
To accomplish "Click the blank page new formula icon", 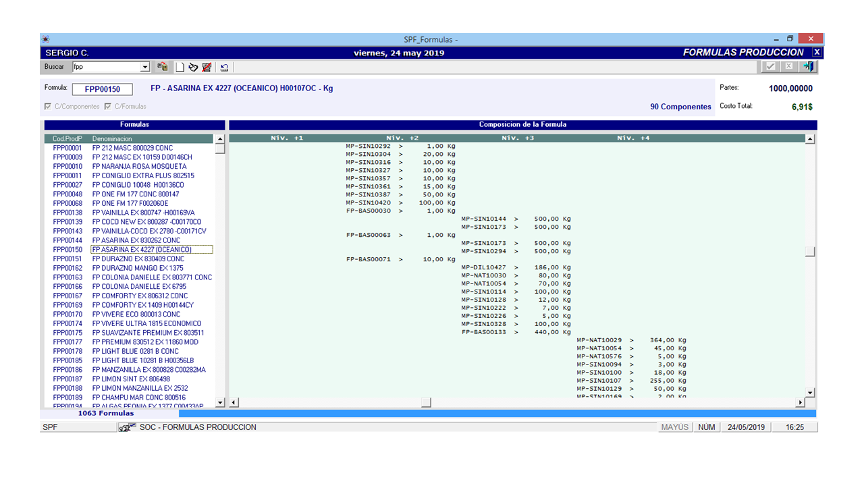I will click(180, 67).
